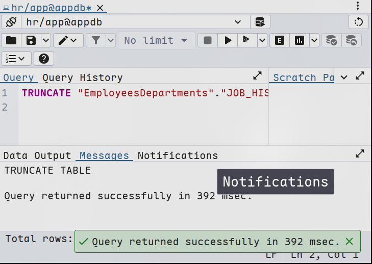Switch to the Query History tab

[82, 77]
